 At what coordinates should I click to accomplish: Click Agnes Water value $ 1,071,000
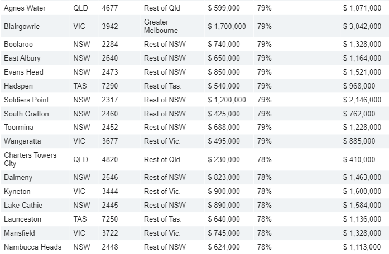(x=362, y=8)
